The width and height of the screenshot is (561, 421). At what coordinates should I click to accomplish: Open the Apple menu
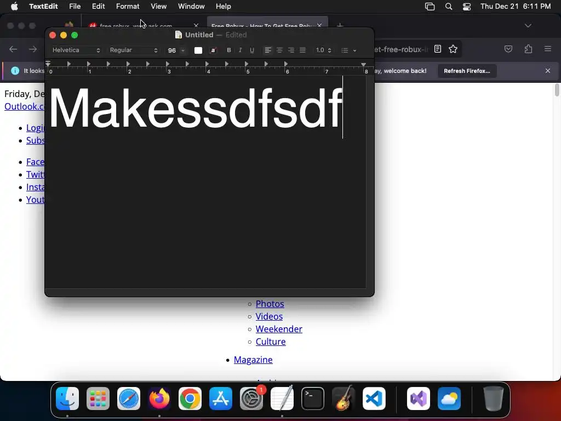[14, 7]
